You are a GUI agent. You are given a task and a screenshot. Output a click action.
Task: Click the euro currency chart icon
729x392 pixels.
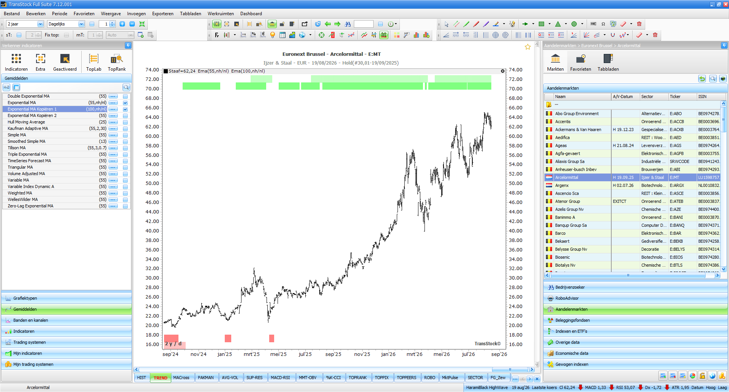(x=263, y=35)
